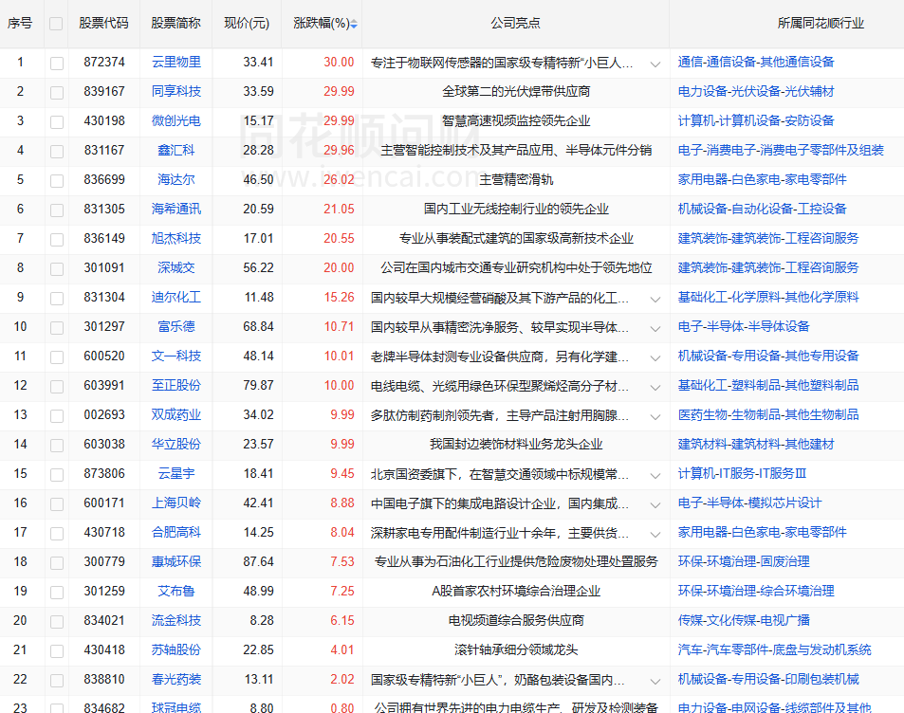Tick the checkbox for 至正股份
Screen dimensions: 904x713
click(57, 386)
